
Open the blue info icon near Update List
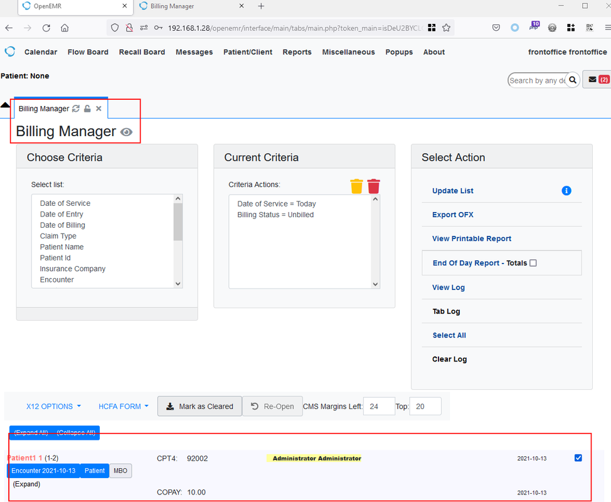point(566,191)
